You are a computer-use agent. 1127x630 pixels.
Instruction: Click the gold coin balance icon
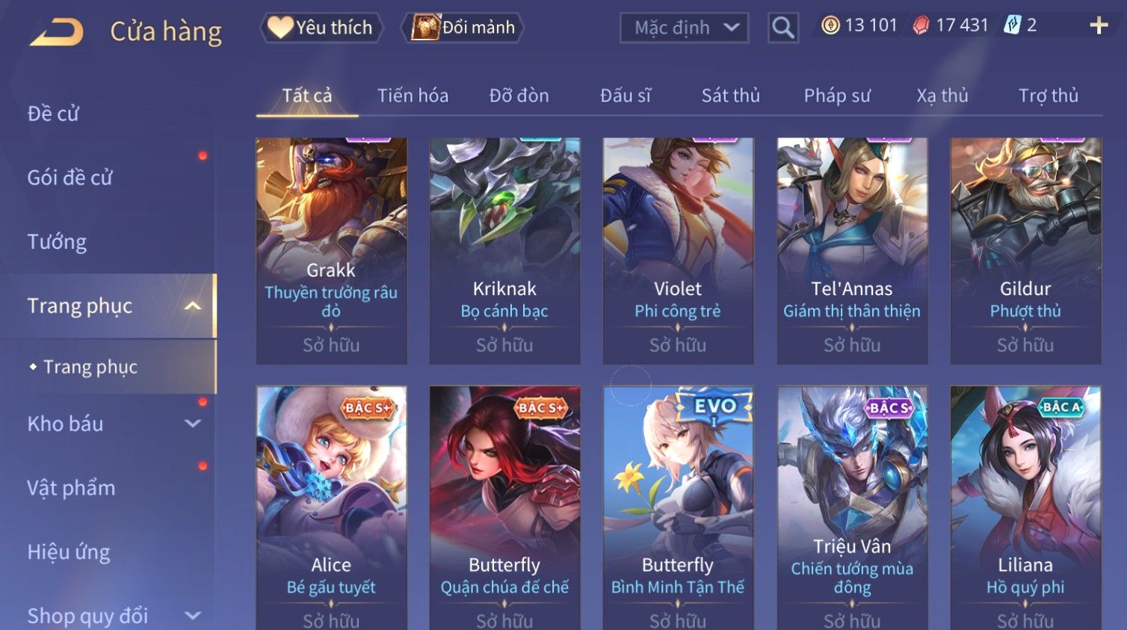pos(830,25)
